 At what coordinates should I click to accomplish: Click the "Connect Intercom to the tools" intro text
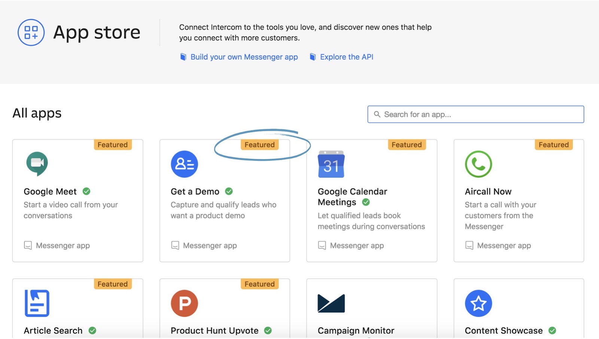(x=305, y=33)
